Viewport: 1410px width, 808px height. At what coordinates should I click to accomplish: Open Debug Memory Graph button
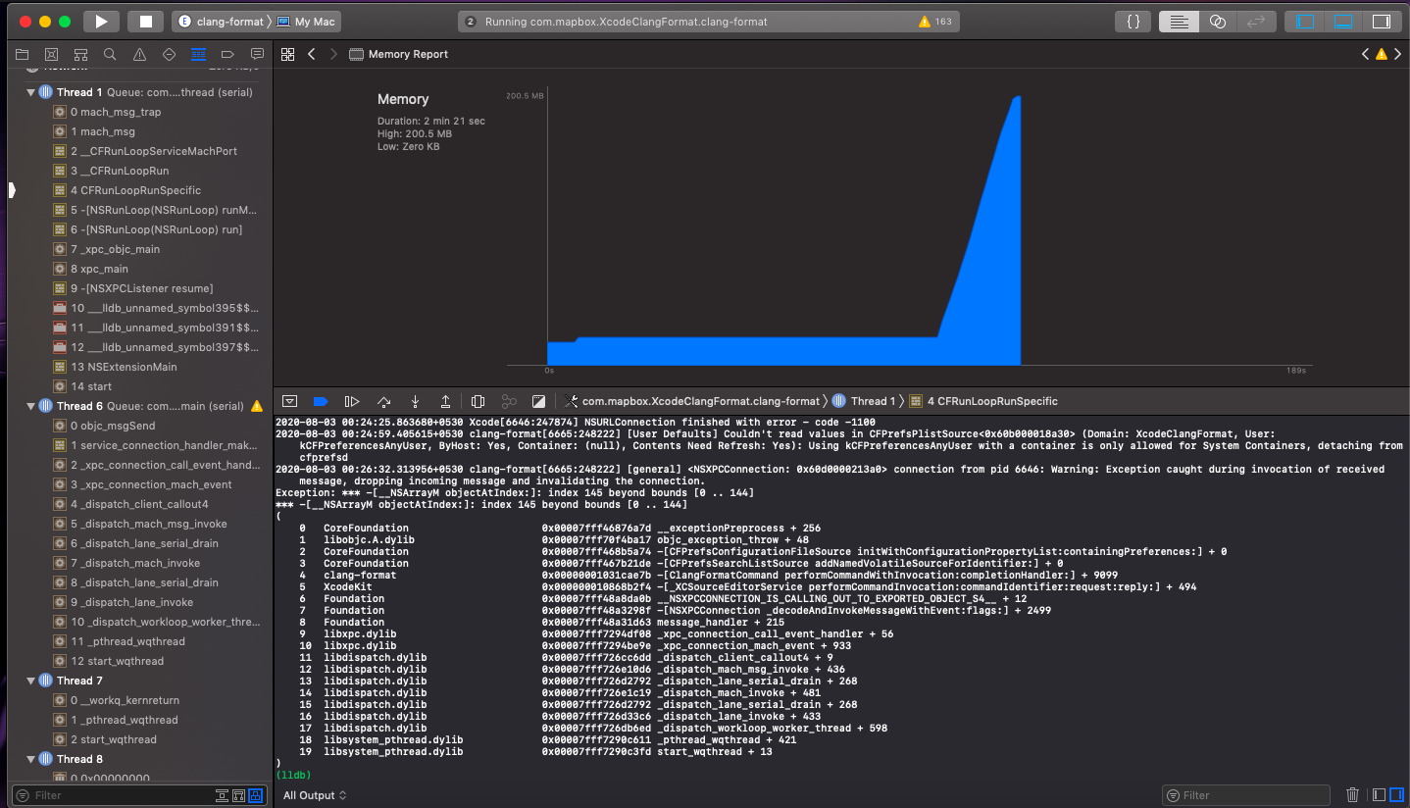click(509, 401)
